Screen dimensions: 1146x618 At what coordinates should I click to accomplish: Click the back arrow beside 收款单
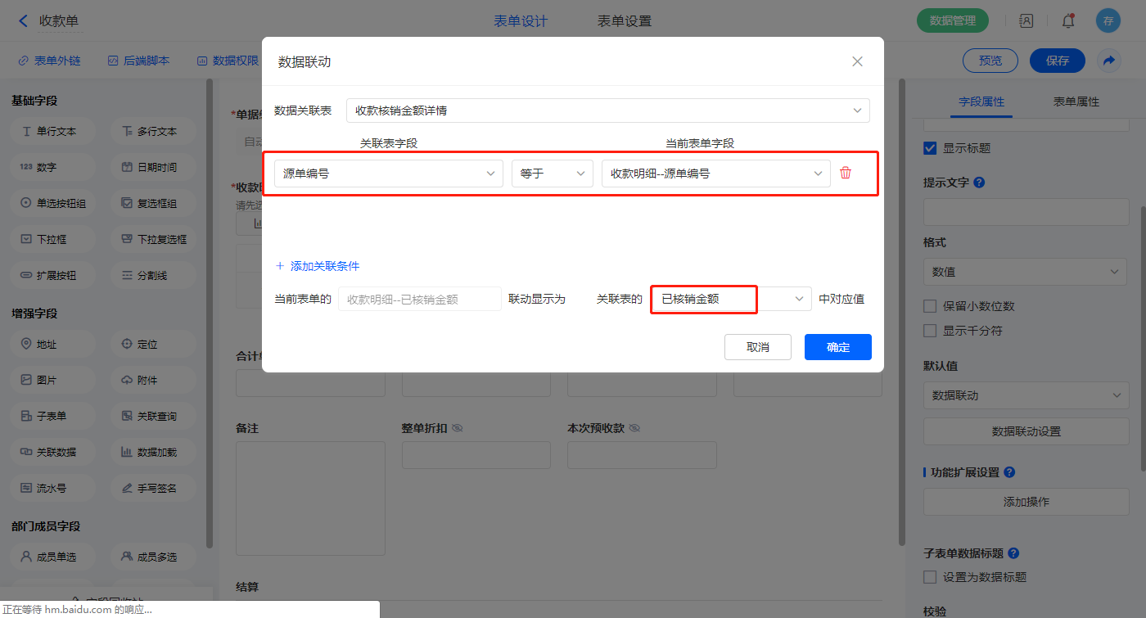[23, 21]
